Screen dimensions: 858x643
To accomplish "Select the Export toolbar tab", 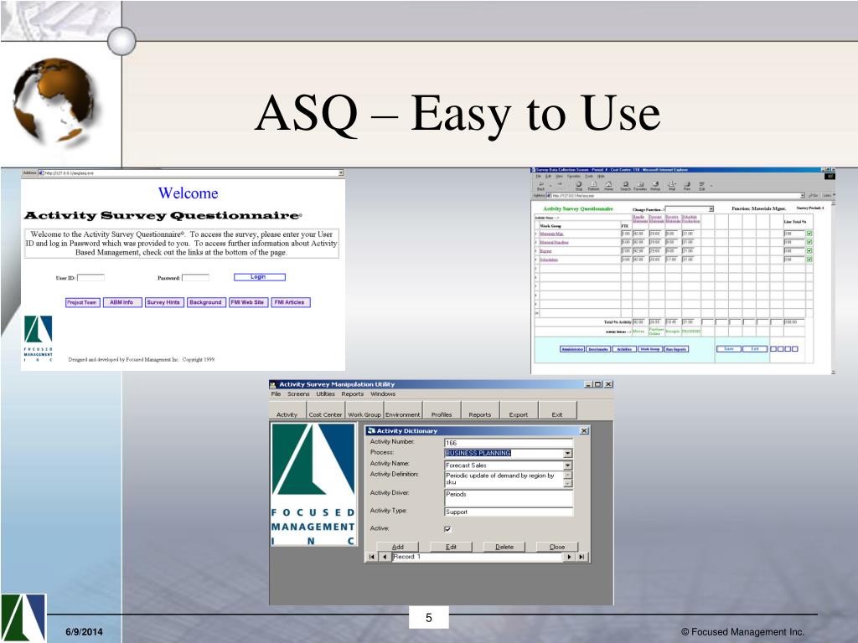I will point(519,410).
